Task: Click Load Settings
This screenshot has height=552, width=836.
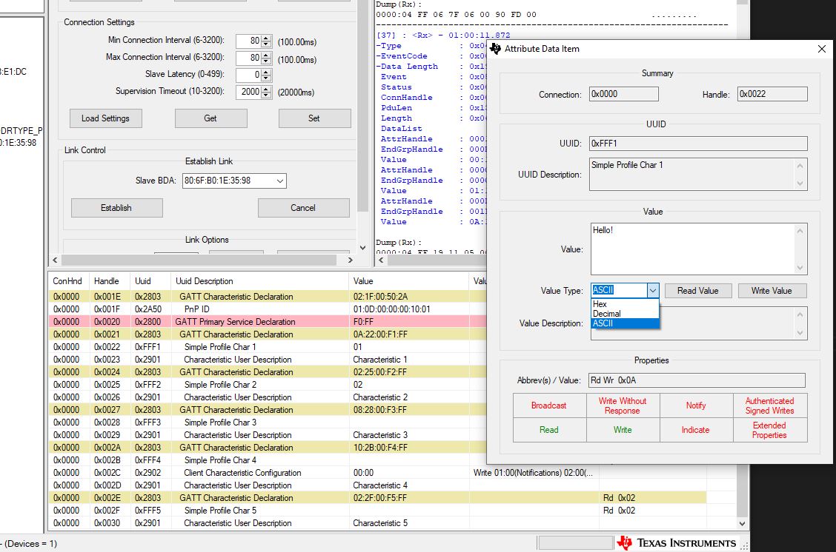Action: coord(105,118)
